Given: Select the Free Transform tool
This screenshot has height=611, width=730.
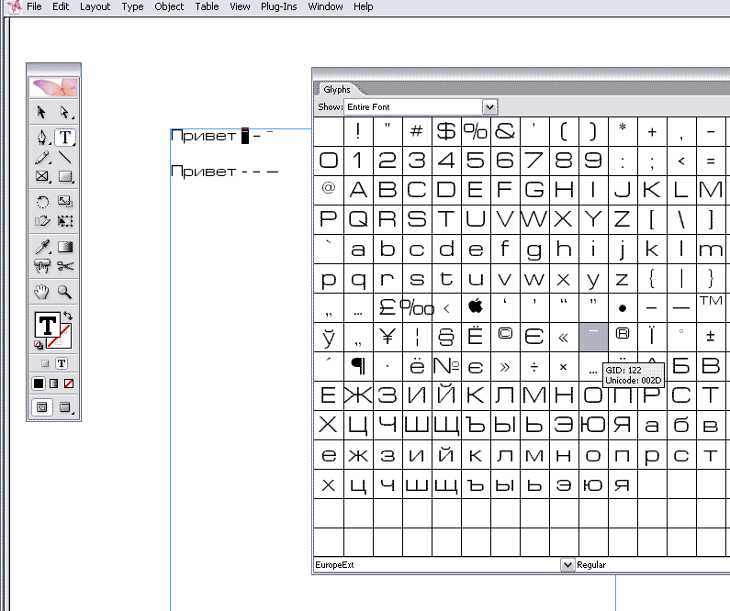Looking at the screenshot, I should [x=64, y=221].
